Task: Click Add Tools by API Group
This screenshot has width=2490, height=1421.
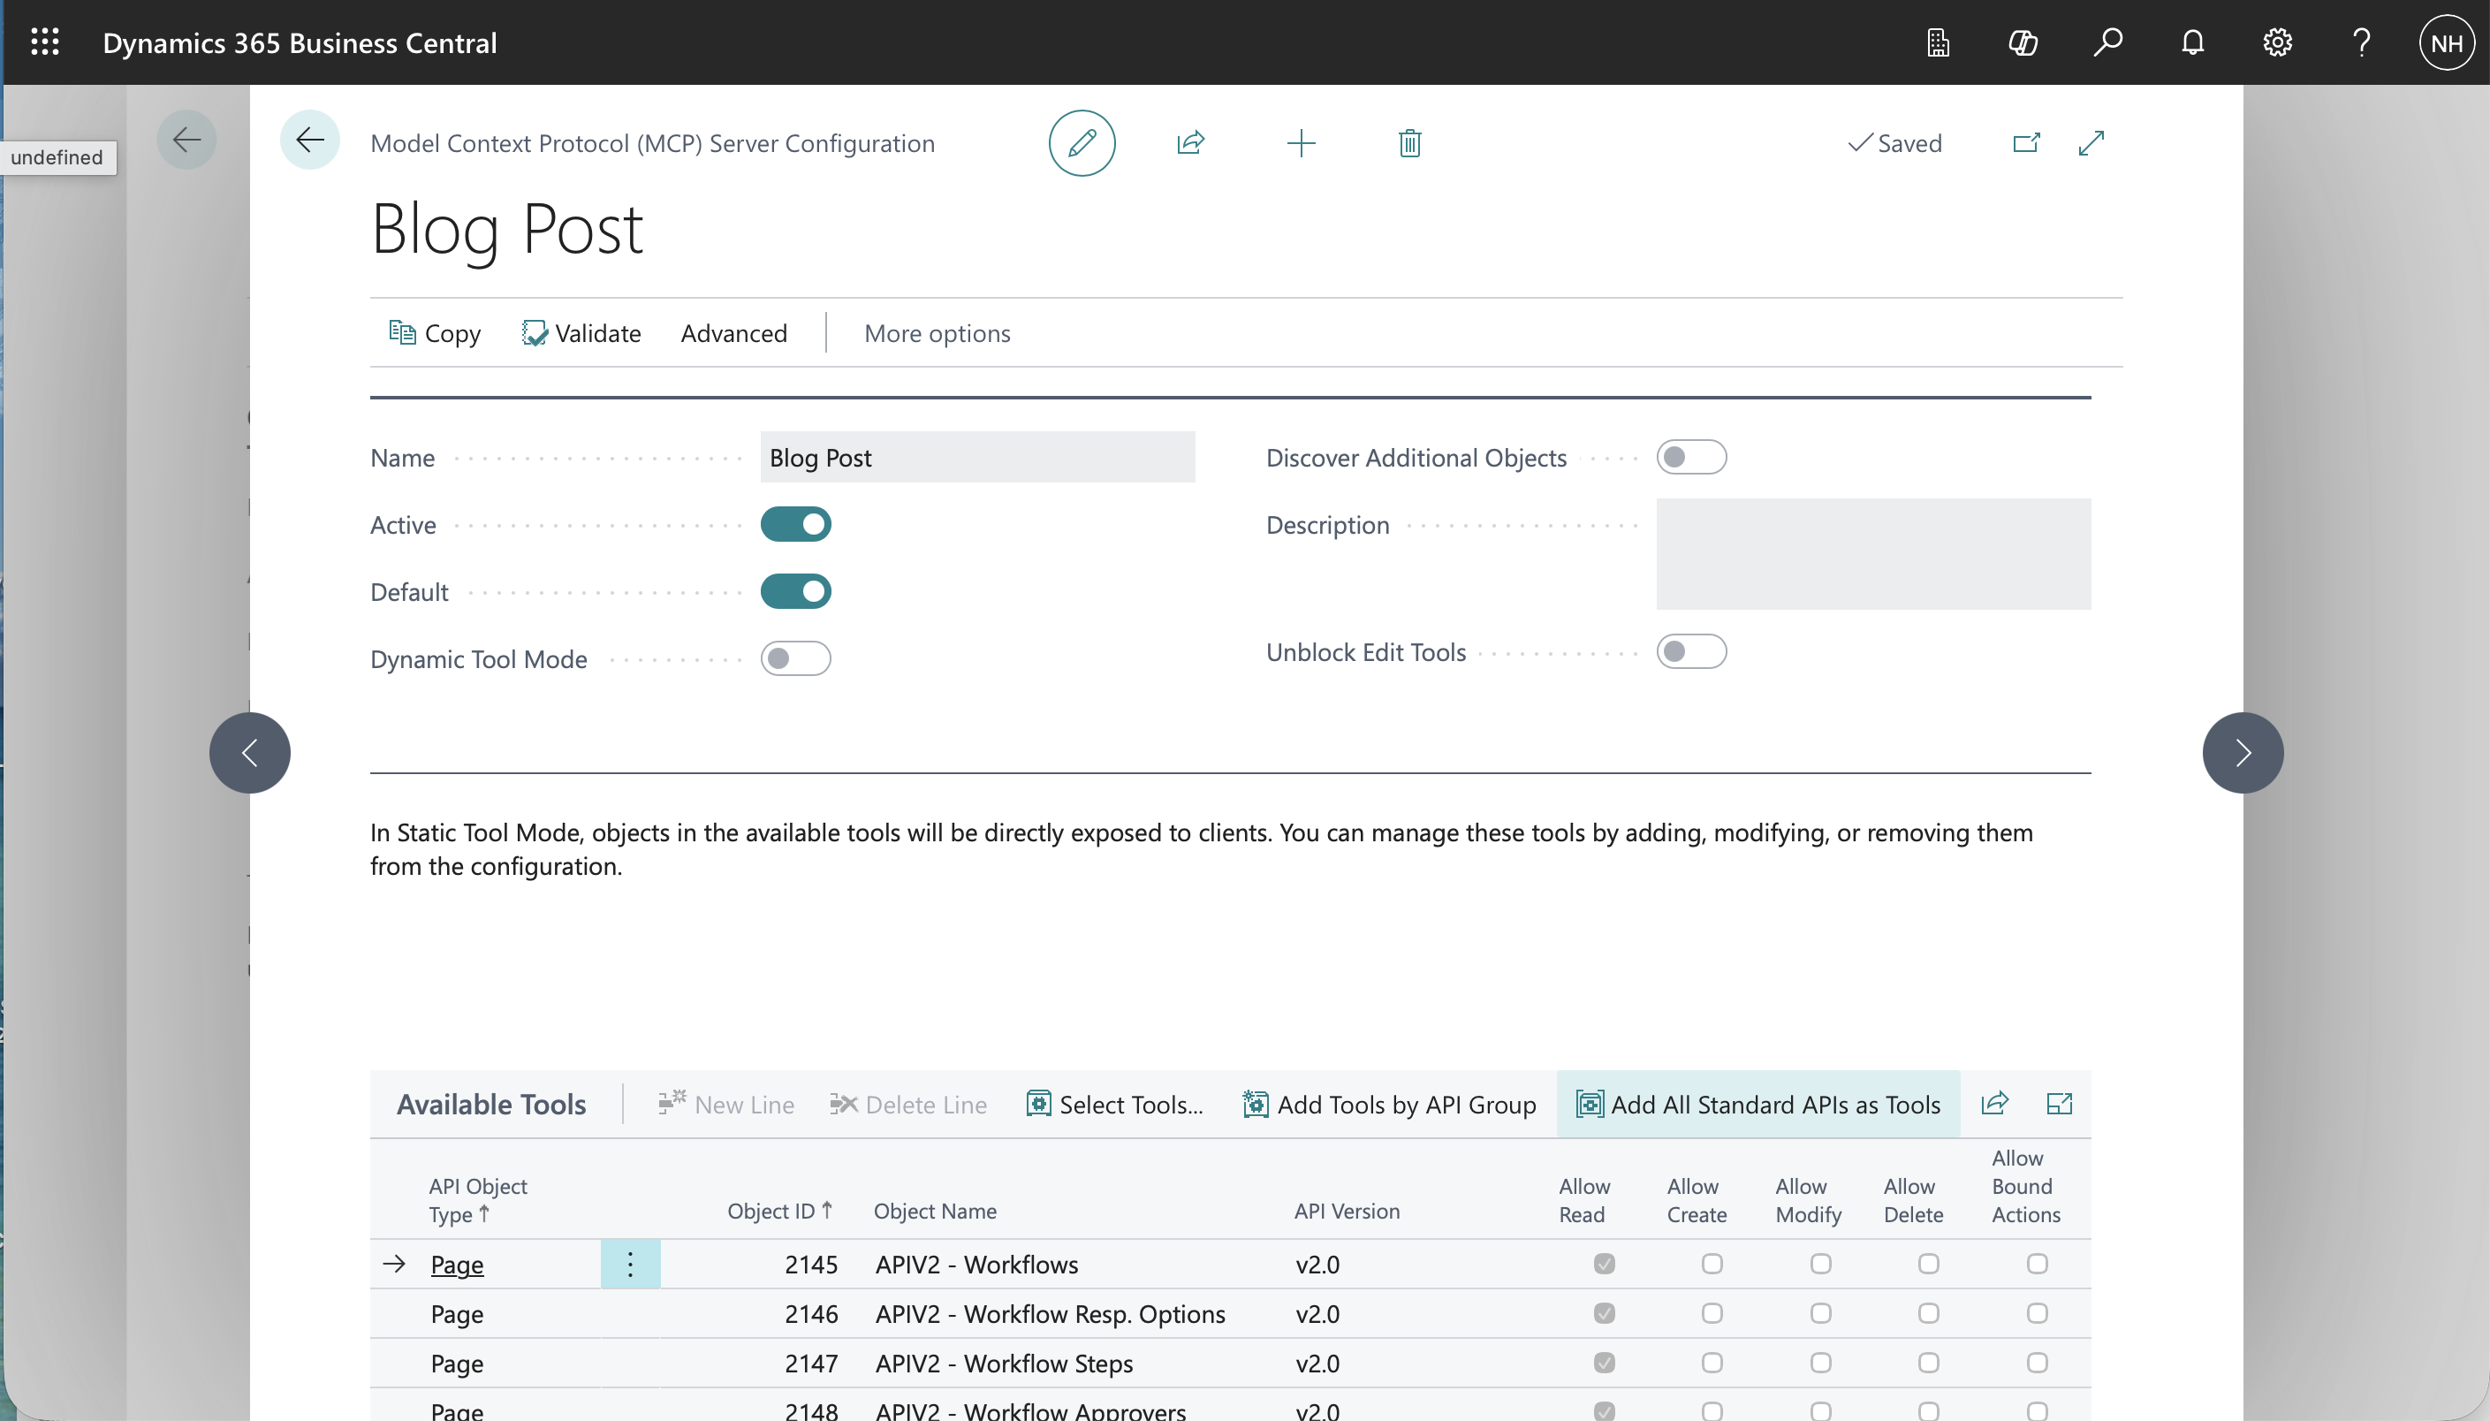Action: [x=1389, y=1104]
